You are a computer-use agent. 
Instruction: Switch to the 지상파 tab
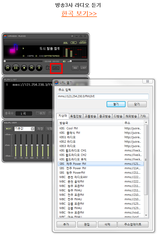[x=63, y=116]
